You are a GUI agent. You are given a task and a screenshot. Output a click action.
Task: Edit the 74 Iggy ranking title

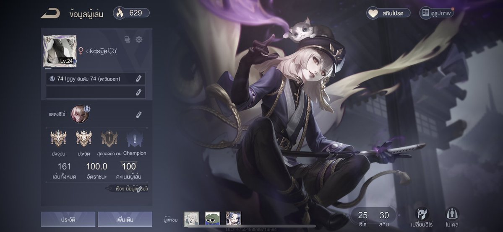(138, 78)
